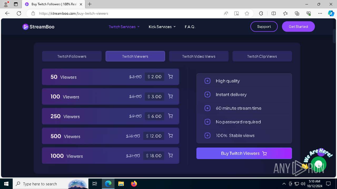Open the browser Extensions menu
Screen dimensions: 337x189
[261, 13]
